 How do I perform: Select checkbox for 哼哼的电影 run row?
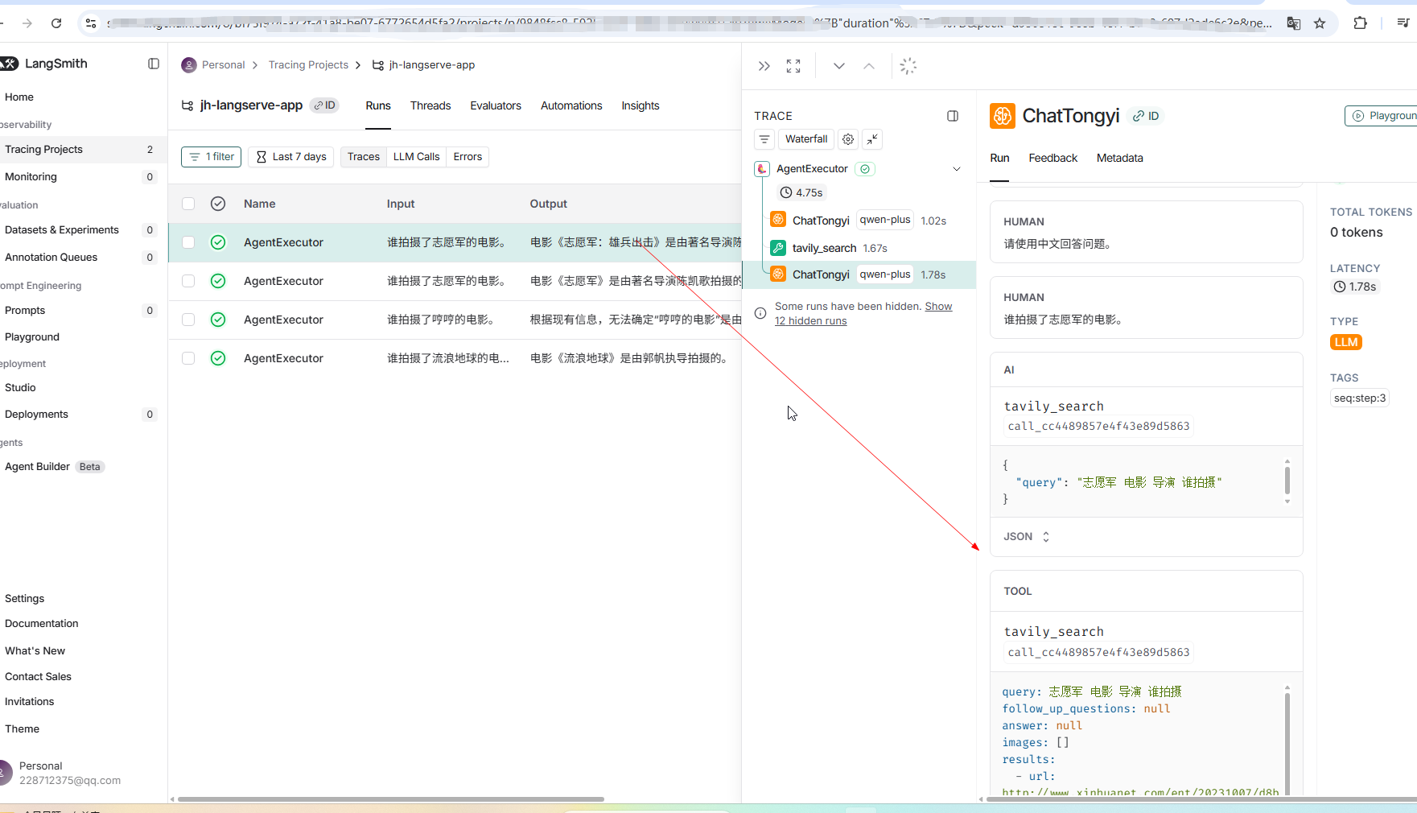click(188, 320)
